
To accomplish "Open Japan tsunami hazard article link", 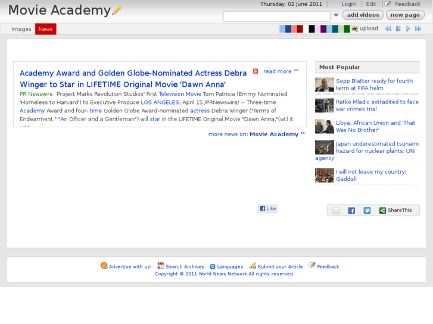I will [x=367, y=151].
